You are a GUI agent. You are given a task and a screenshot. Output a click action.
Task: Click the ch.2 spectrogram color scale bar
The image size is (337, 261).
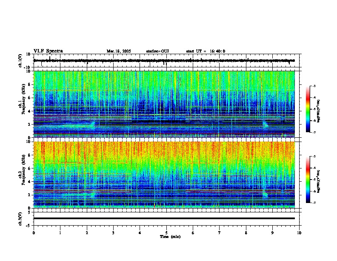(x=308, y=180)
